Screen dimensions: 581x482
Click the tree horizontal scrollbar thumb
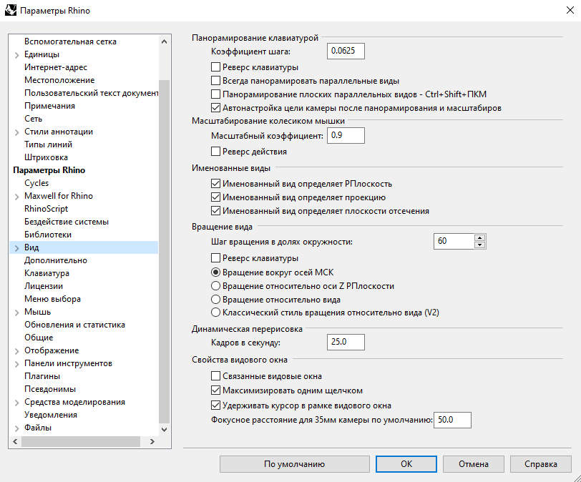pyautogui.click(x=81, y=441)
